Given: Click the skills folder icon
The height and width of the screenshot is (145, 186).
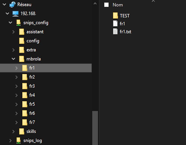Looking at the screenshot, I should click(x=22, y=131).
